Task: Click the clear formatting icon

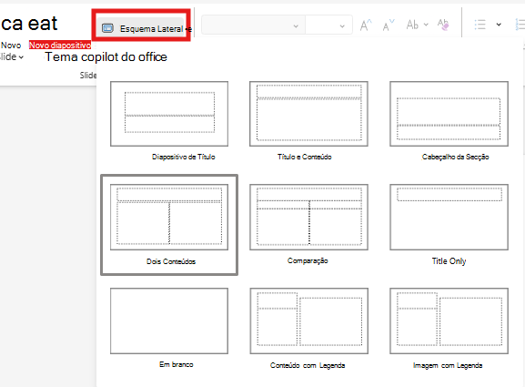Action: click(x=443, y=25)
